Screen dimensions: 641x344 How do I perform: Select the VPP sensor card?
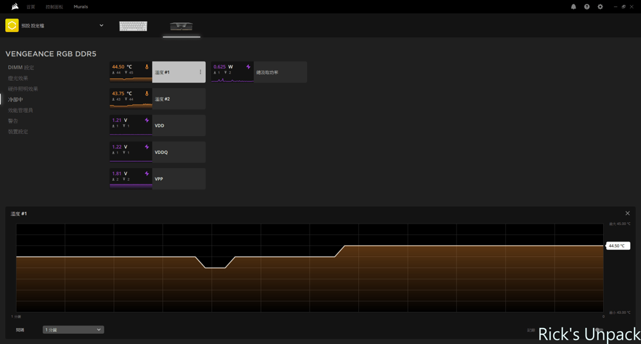(158, 179)
